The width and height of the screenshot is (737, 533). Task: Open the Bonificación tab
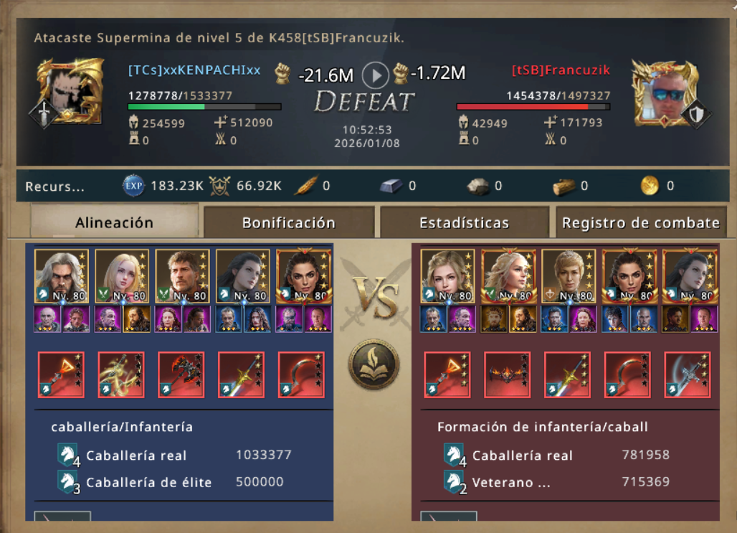point(289,222)
